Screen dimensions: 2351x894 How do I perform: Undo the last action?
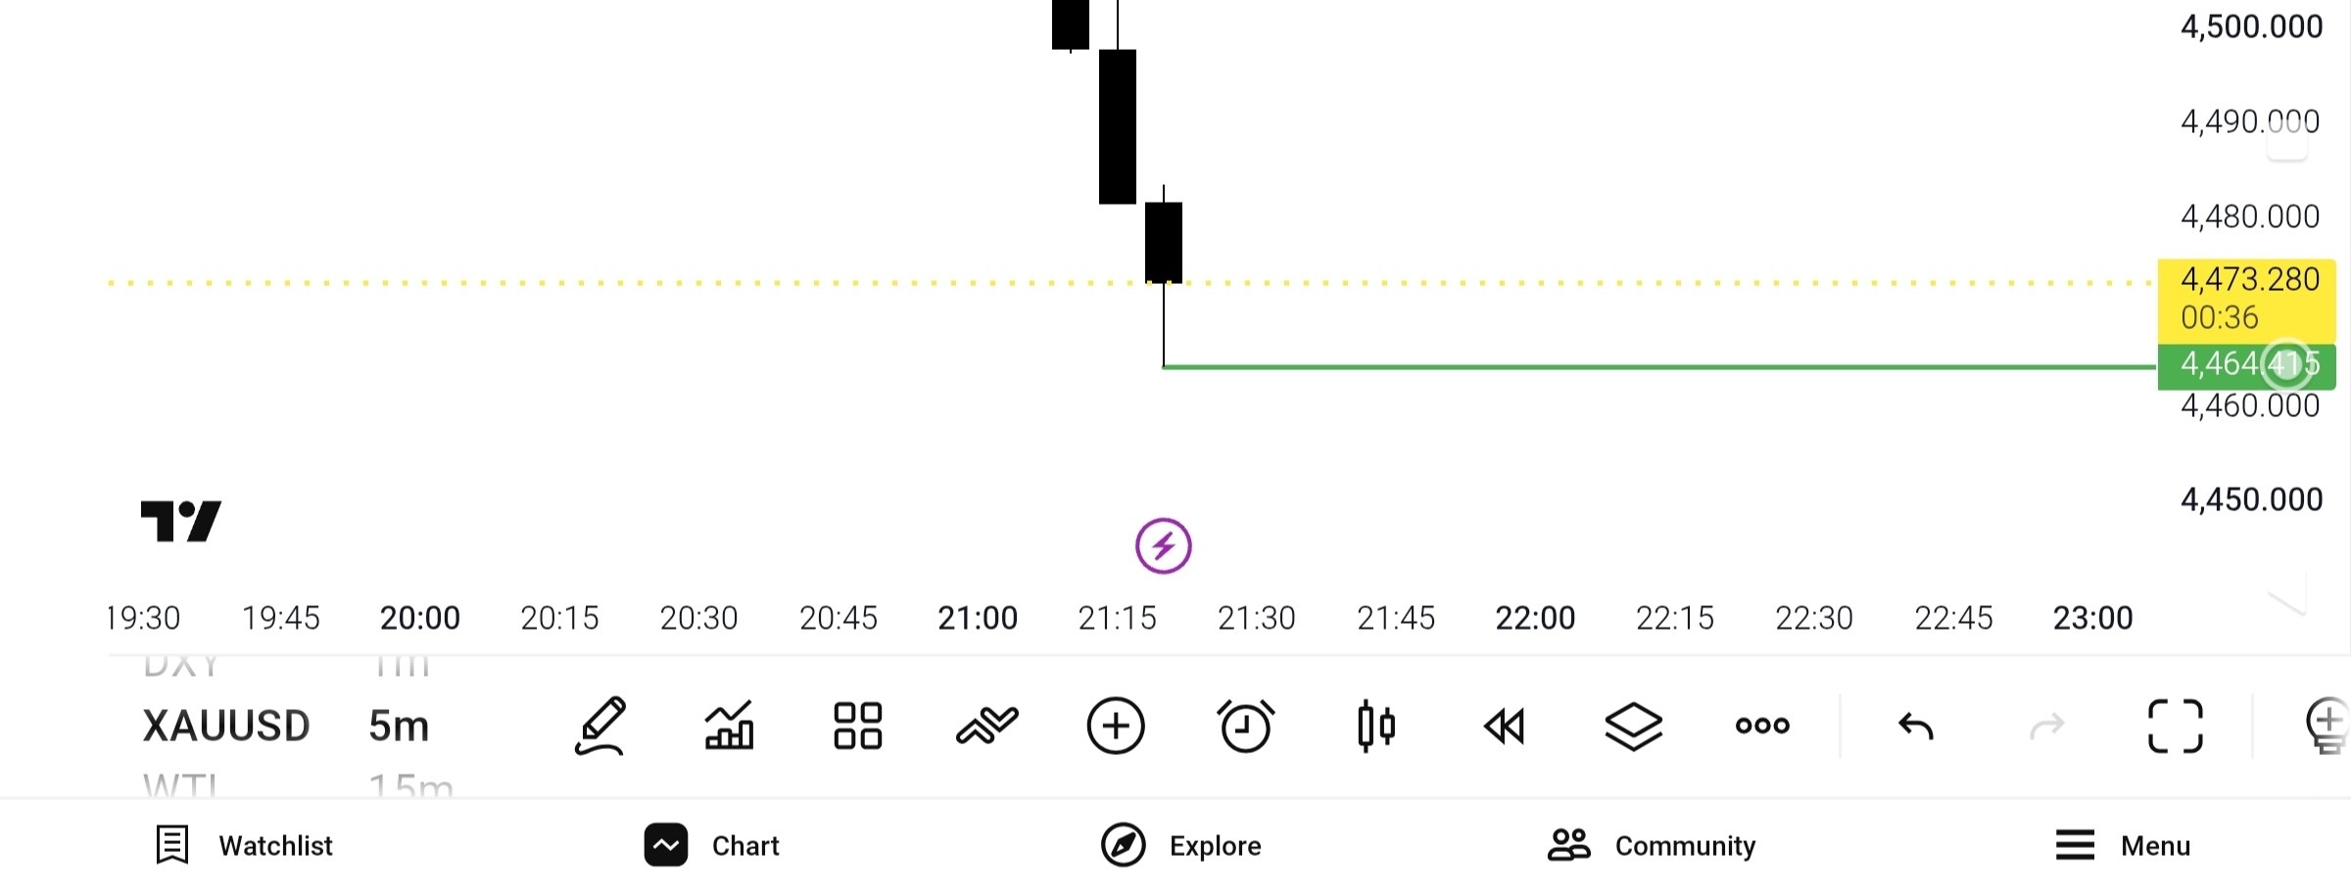coord(1916,727)
